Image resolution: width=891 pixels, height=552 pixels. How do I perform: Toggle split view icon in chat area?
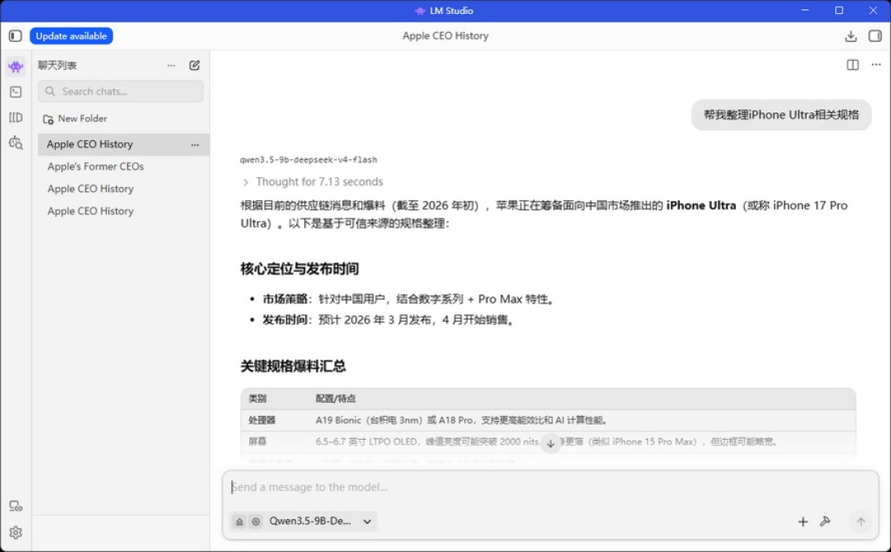click(852, 65)
